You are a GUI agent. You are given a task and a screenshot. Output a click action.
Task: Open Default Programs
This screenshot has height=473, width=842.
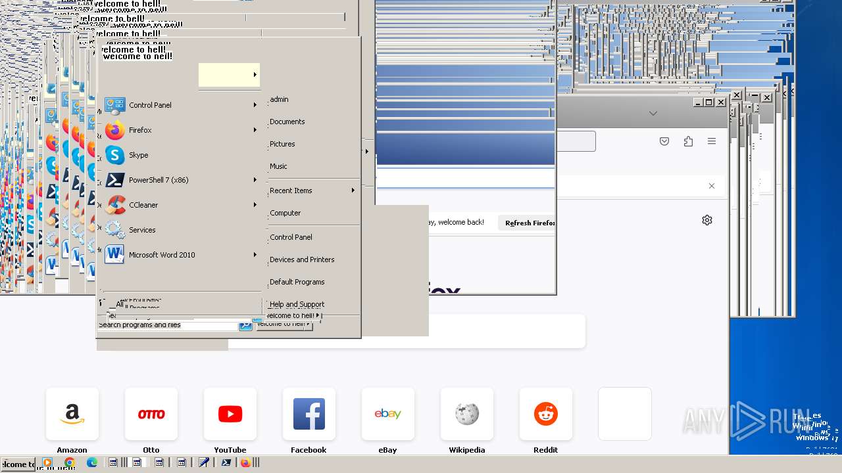click(x=297, y=282)
